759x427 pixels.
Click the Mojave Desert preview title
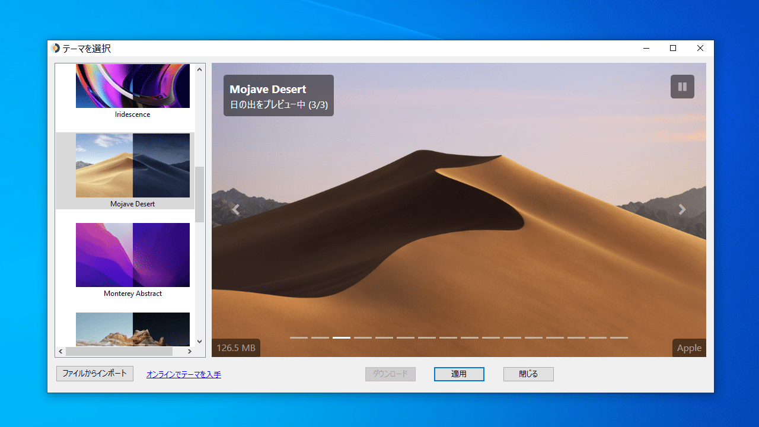(268, 90)
